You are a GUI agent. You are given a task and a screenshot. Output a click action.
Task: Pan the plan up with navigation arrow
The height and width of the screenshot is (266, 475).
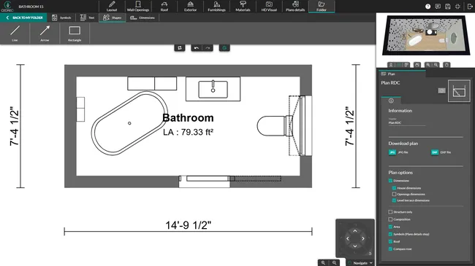(355, 231)
